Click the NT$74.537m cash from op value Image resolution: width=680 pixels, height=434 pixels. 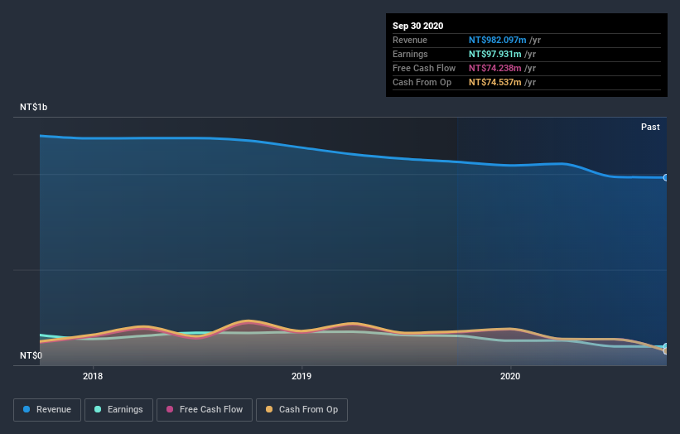tap(494, 82)
